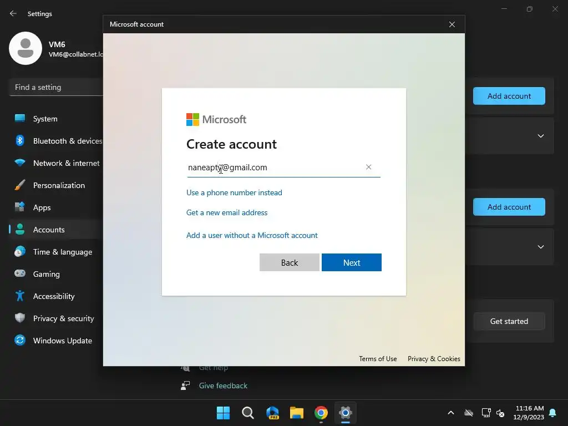Click the Give feedback link
The height and width of the screenshot is (426, 568).
coord(223,386)
